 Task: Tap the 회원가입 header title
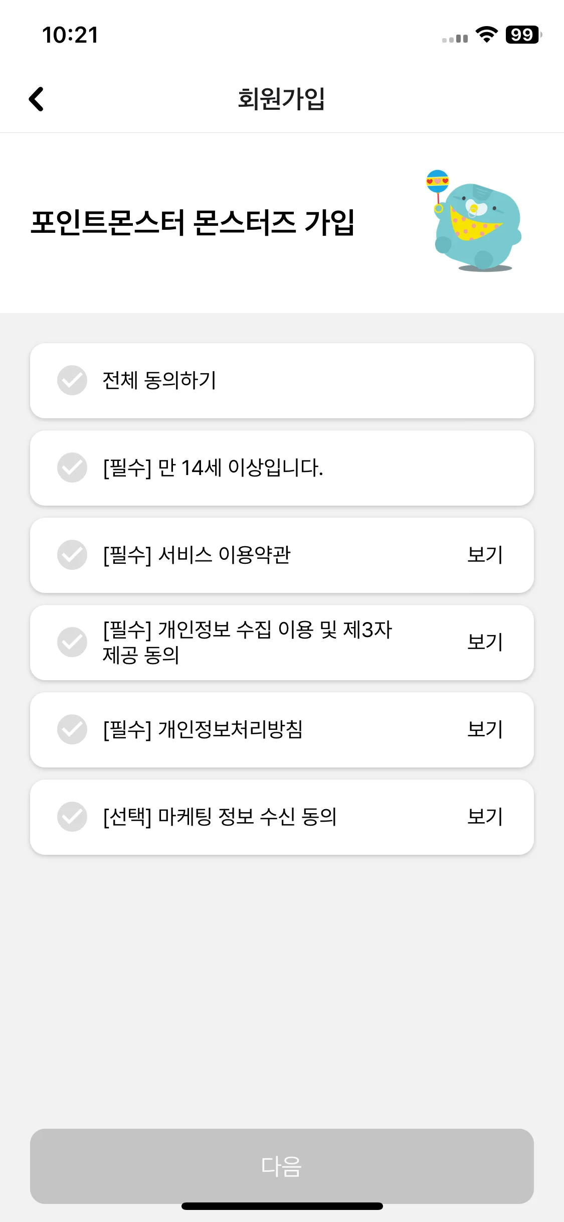pyautogui.click(x=281, y=99)
